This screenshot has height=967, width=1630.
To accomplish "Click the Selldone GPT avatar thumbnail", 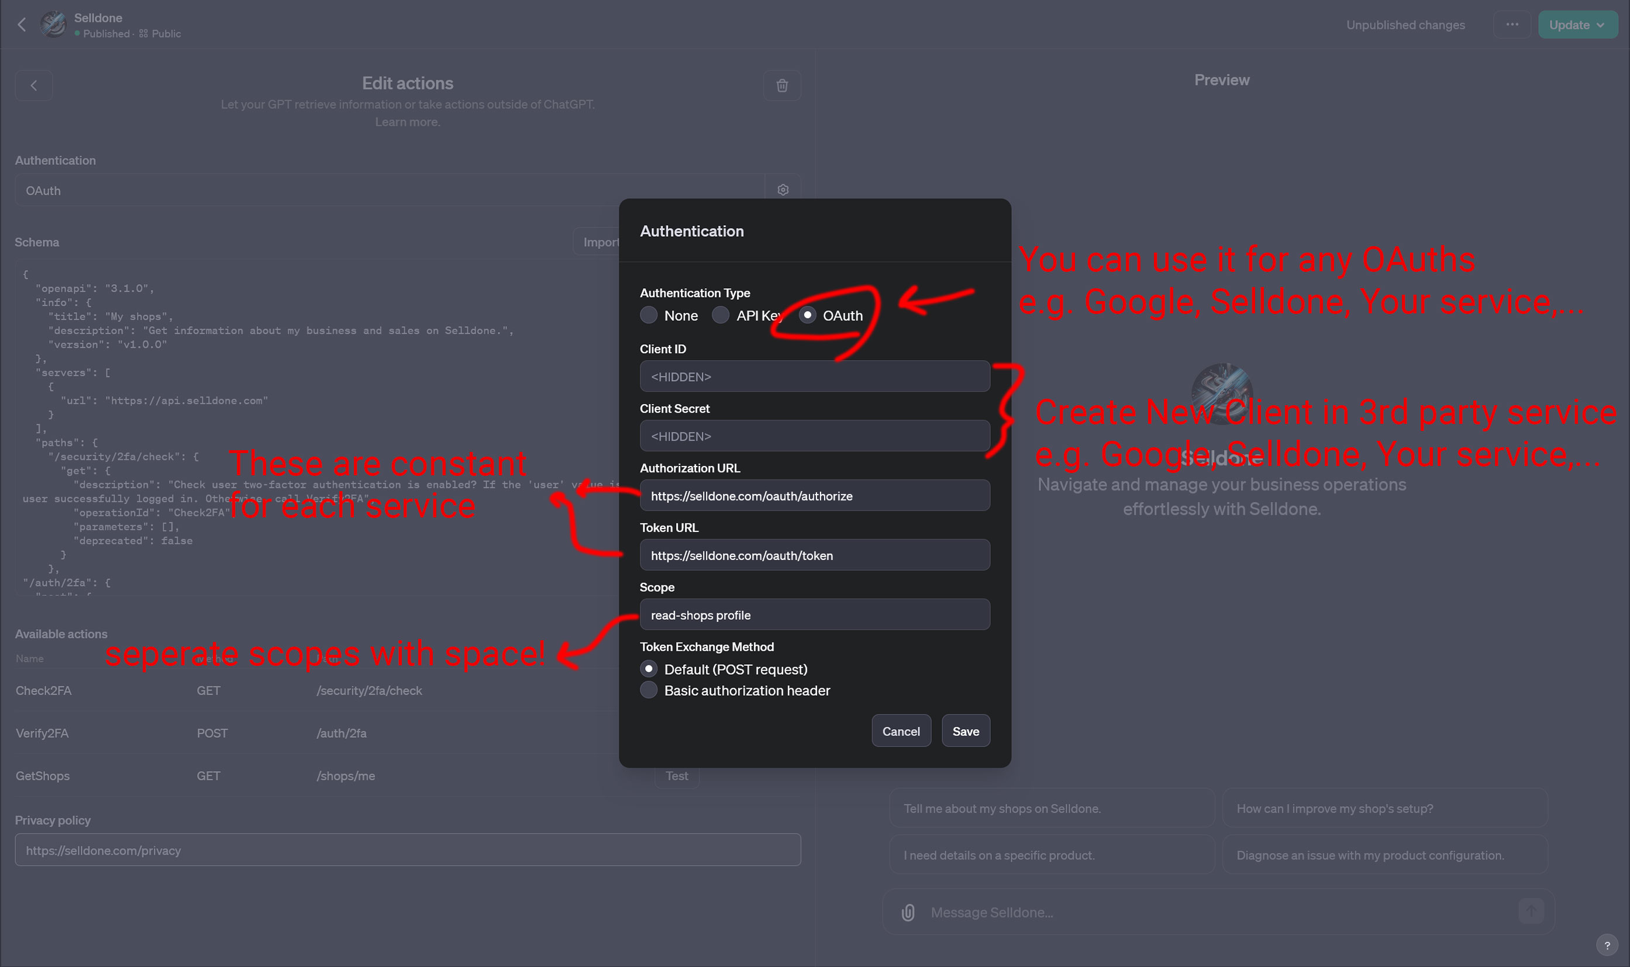I will coord(53,25).
